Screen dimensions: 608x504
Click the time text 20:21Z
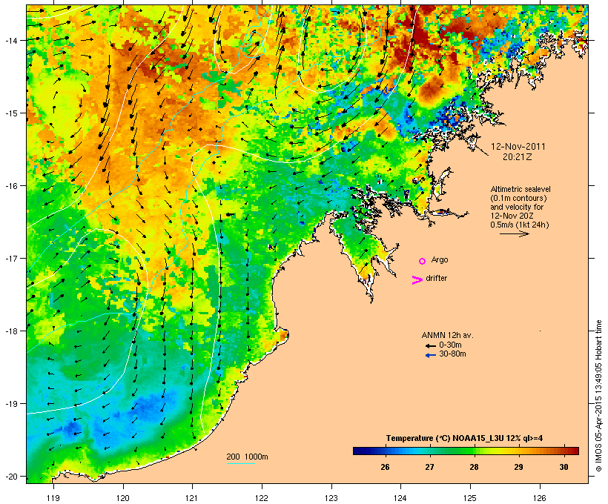pos(518,157)
